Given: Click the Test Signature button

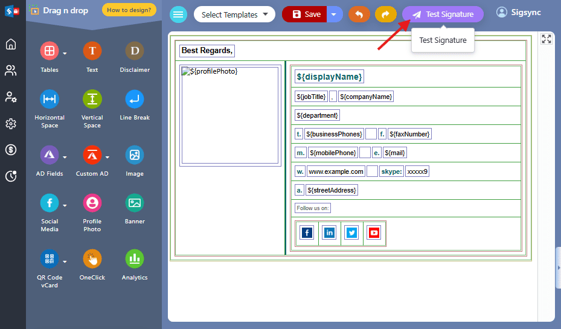Looking at the screenshot, I should click(443, 14).
